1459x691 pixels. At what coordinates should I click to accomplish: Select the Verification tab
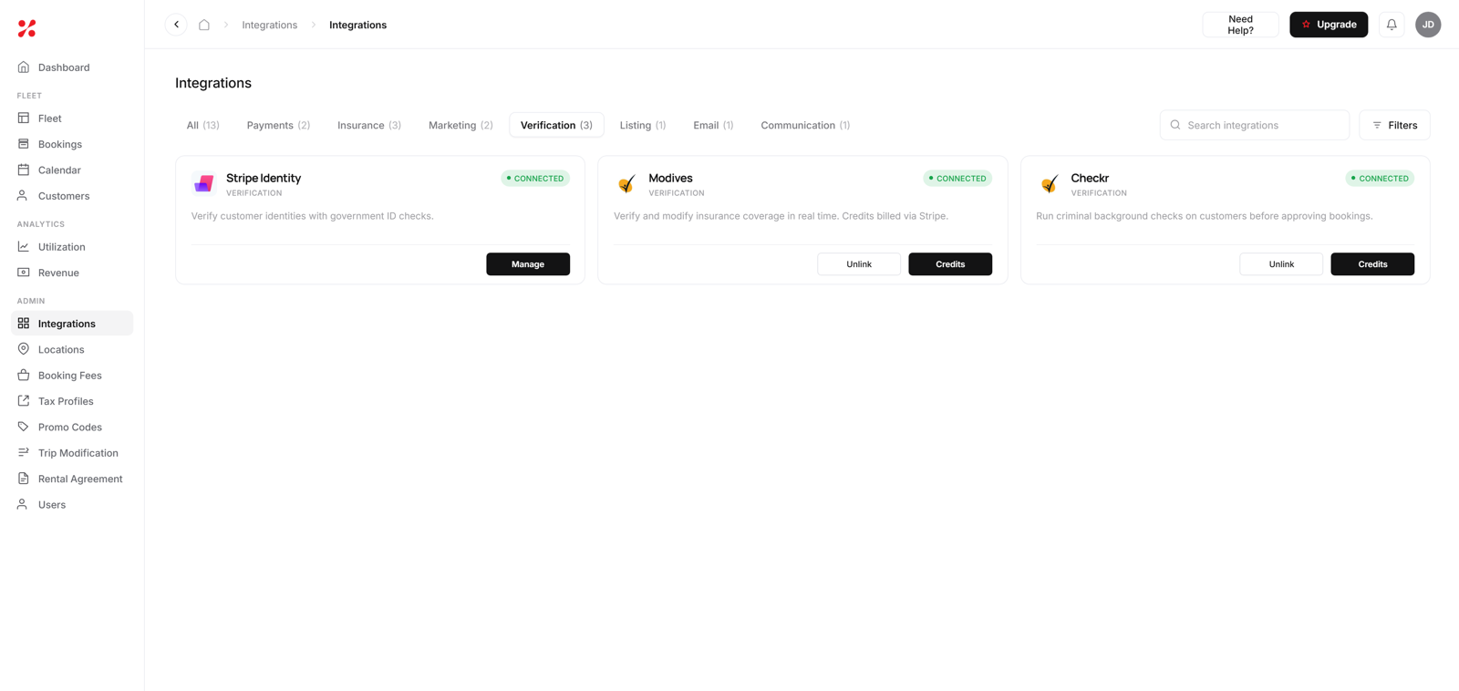pos(556,125)
